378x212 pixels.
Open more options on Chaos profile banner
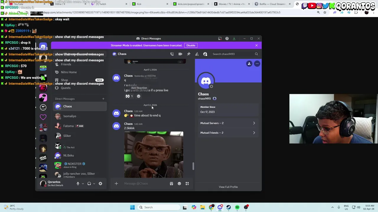pos(257,64)
